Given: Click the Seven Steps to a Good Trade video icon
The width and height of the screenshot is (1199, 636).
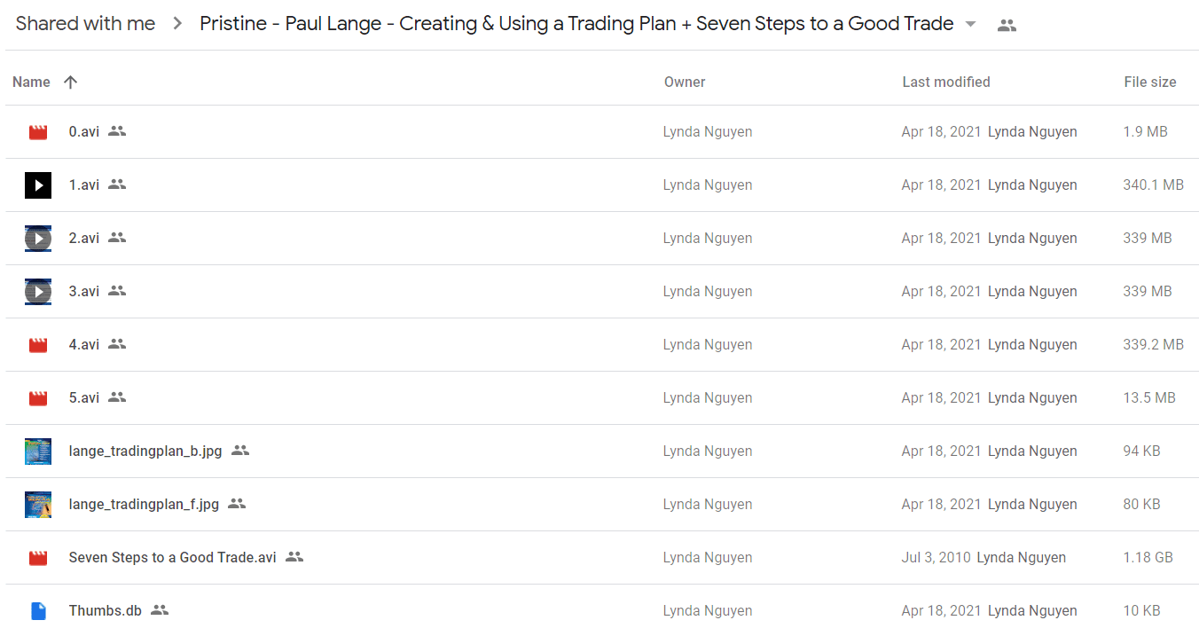Looking at the screenshot, I should (x=37, y=558).
